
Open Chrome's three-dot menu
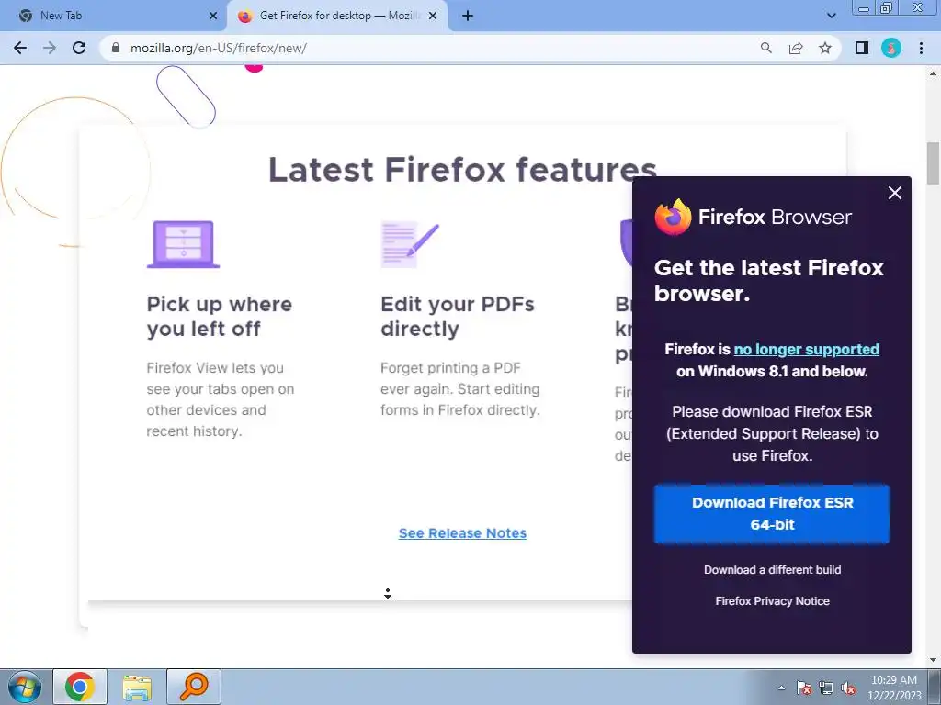point(921,48)
